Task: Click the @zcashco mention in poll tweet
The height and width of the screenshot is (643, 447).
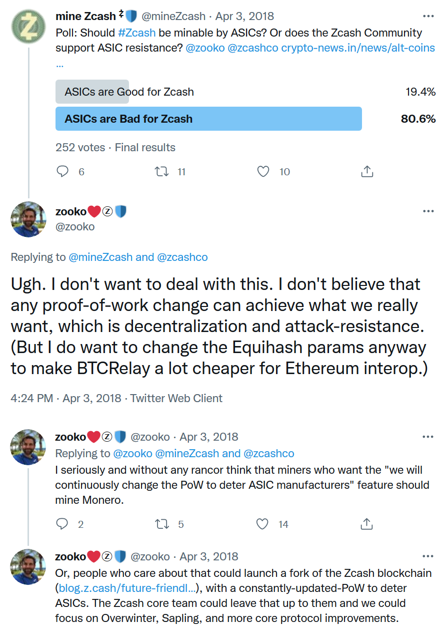Action: tap(253, 48)
